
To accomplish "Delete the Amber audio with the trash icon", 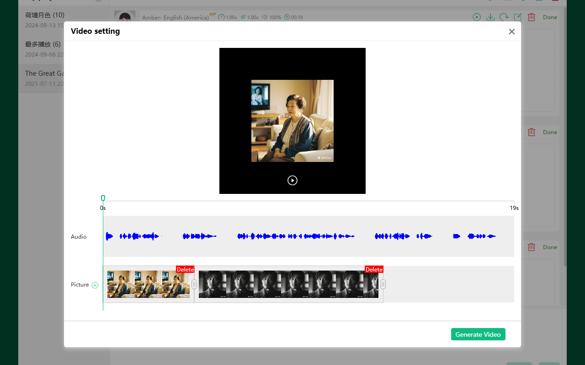I will pos(532,17).
